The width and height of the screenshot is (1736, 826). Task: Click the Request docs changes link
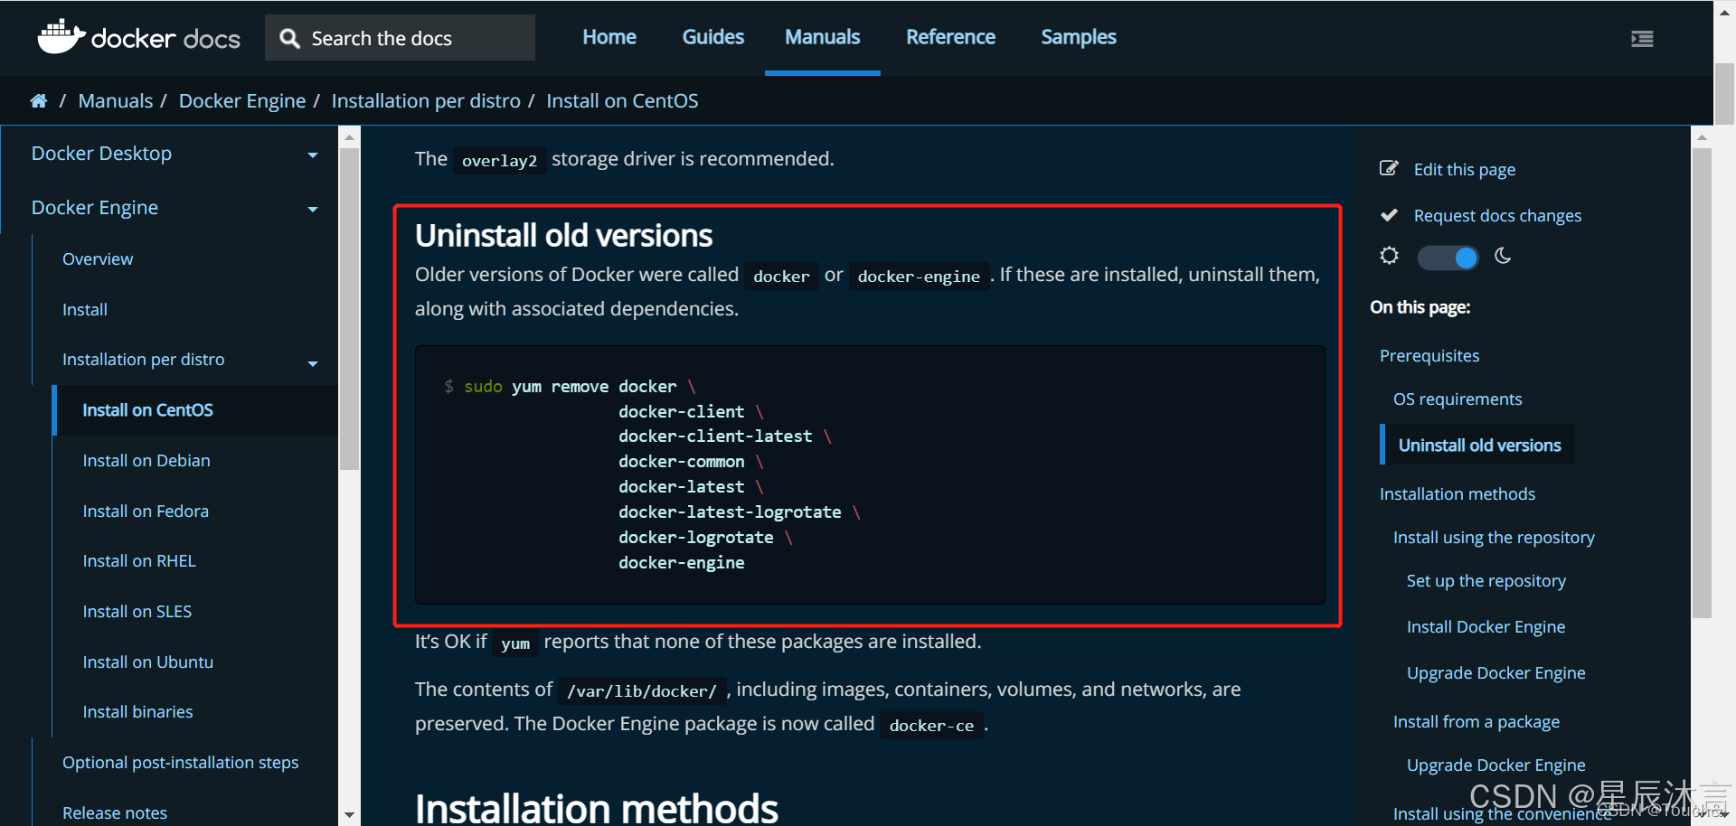click(x=1497, y=216)
